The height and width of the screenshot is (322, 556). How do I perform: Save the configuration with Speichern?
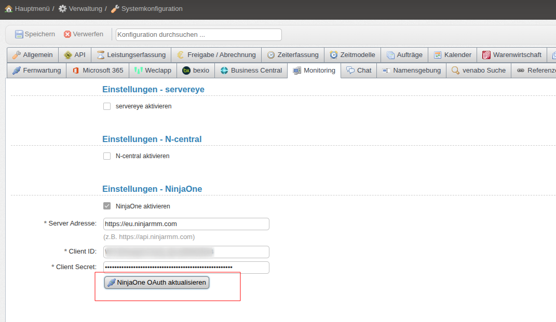(35, 34)
